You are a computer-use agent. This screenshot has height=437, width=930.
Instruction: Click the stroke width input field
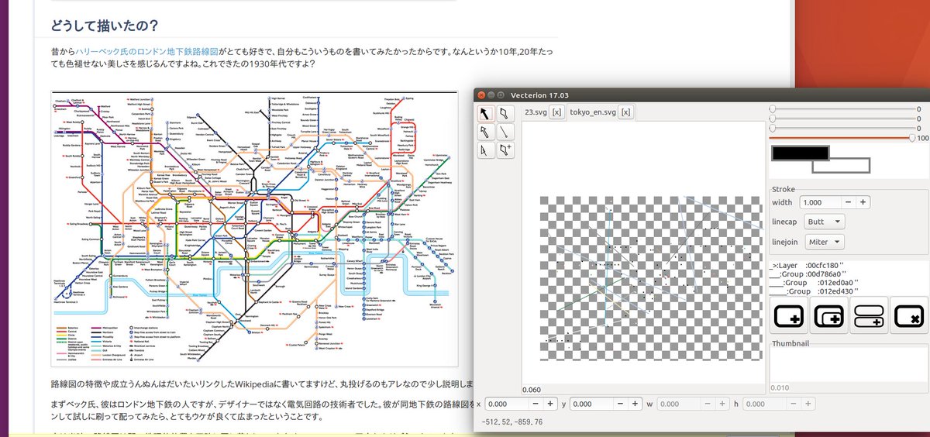point(821,201)
